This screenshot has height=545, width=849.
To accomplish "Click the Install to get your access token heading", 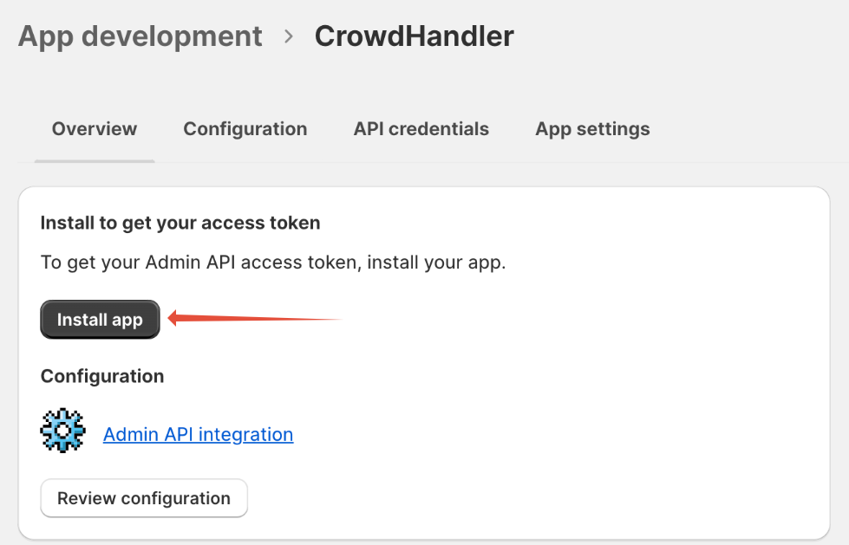I will tap(180, 223).
